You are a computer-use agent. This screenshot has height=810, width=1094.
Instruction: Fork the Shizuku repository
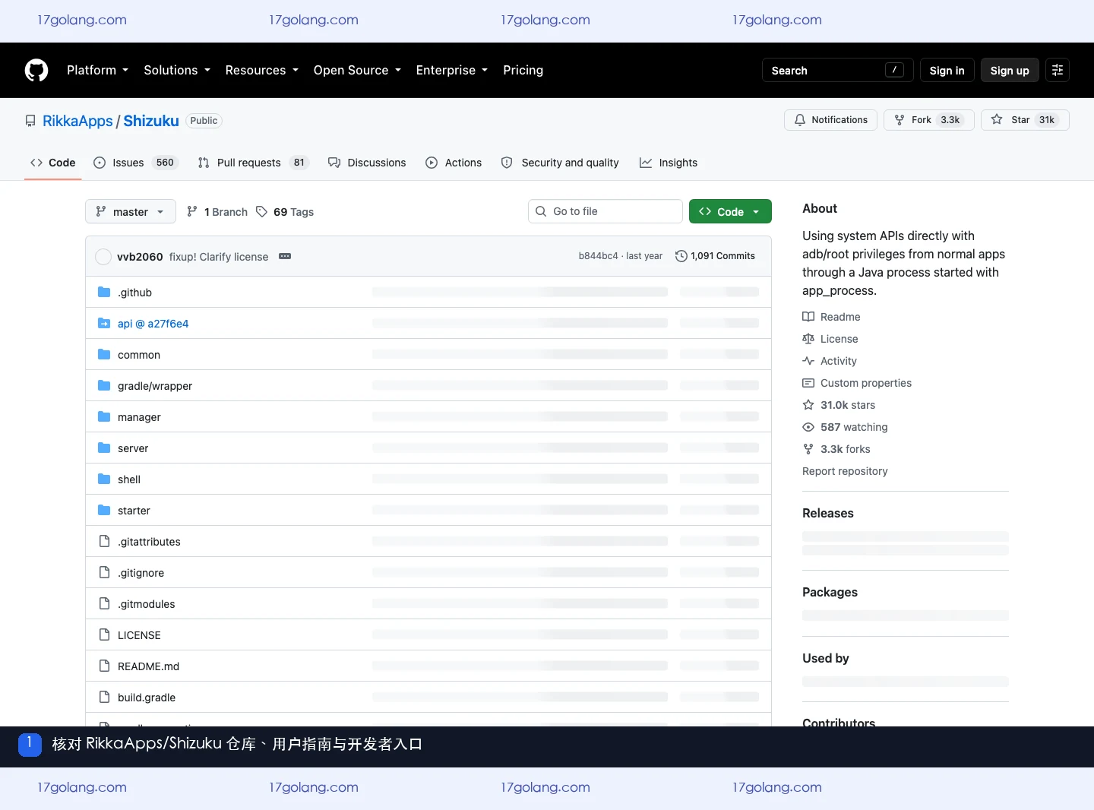[928, 120]
